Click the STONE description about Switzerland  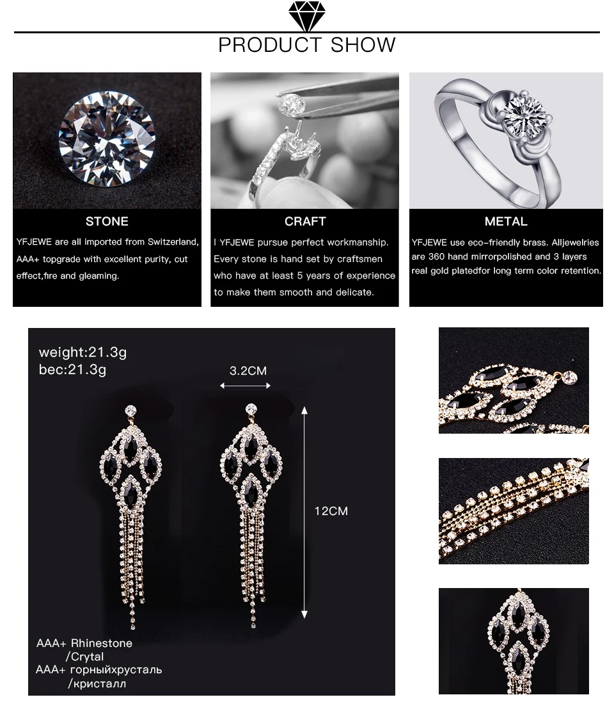coord(107,259)
